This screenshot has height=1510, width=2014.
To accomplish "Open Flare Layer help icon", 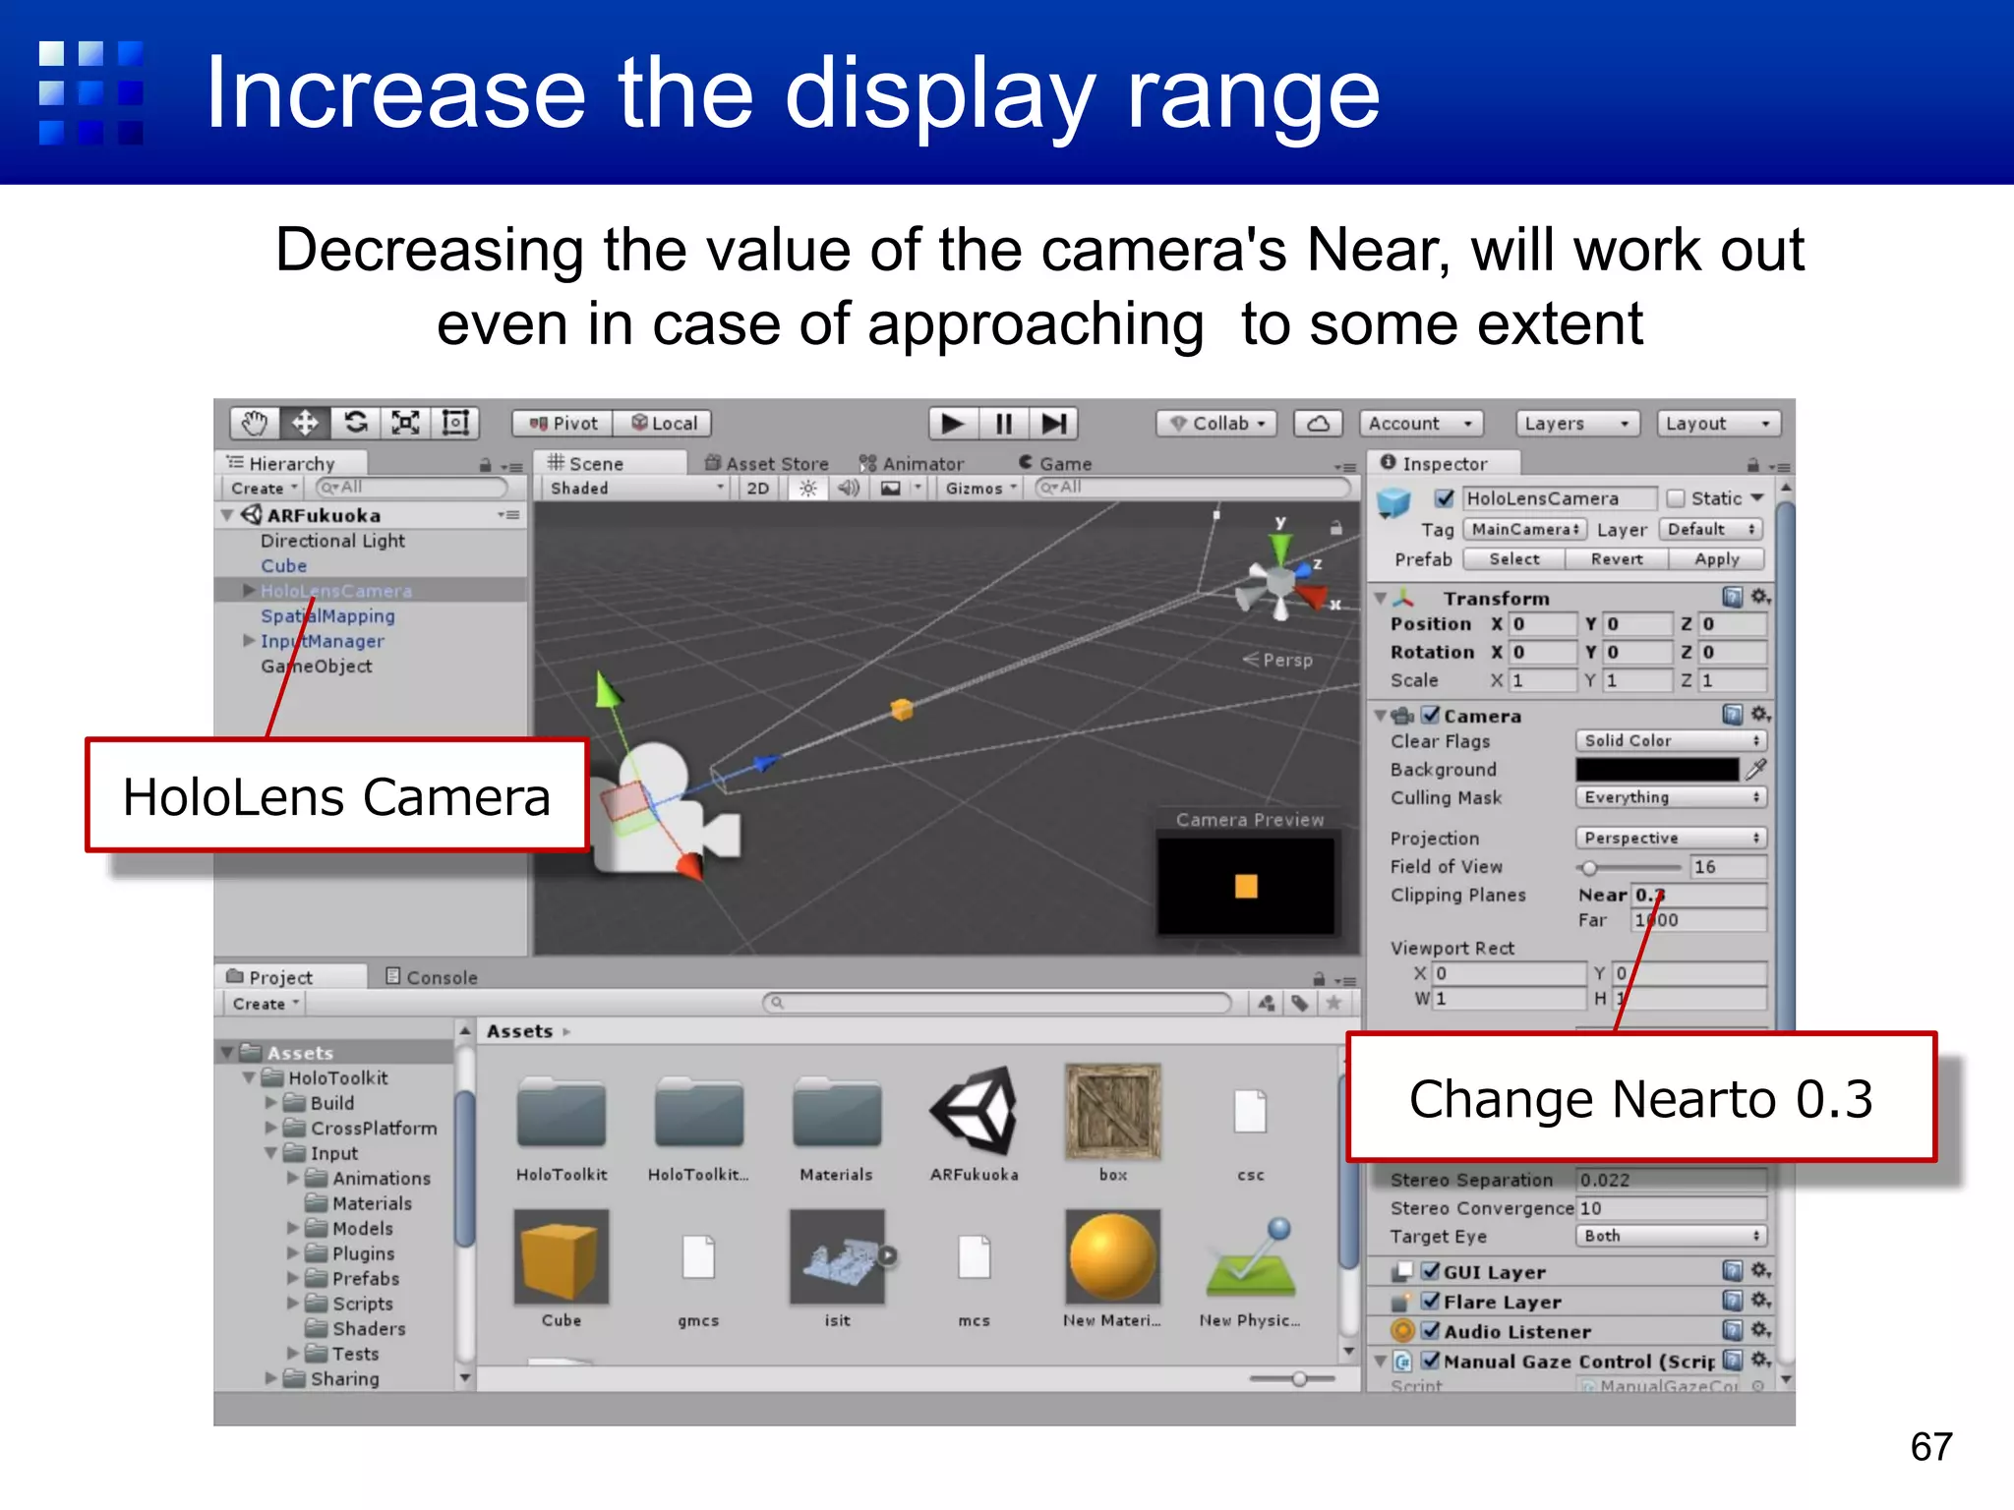I will 1732,1302.
